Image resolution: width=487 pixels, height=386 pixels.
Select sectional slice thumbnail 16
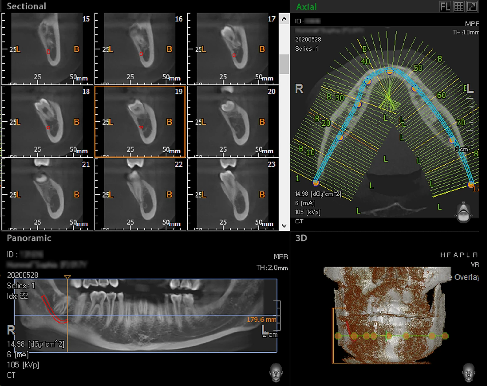(x=140, y=49)
